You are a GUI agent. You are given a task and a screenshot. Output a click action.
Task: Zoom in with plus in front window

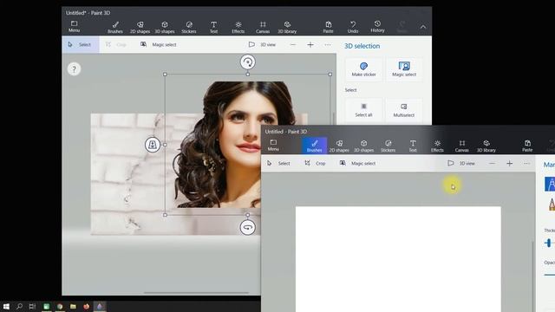(509, 164)
